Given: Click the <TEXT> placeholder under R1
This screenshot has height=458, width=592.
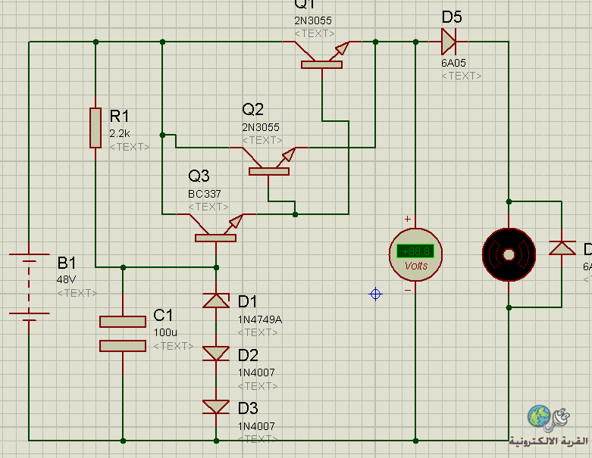Looking at the screenshot, I should (x=130, y=147).
